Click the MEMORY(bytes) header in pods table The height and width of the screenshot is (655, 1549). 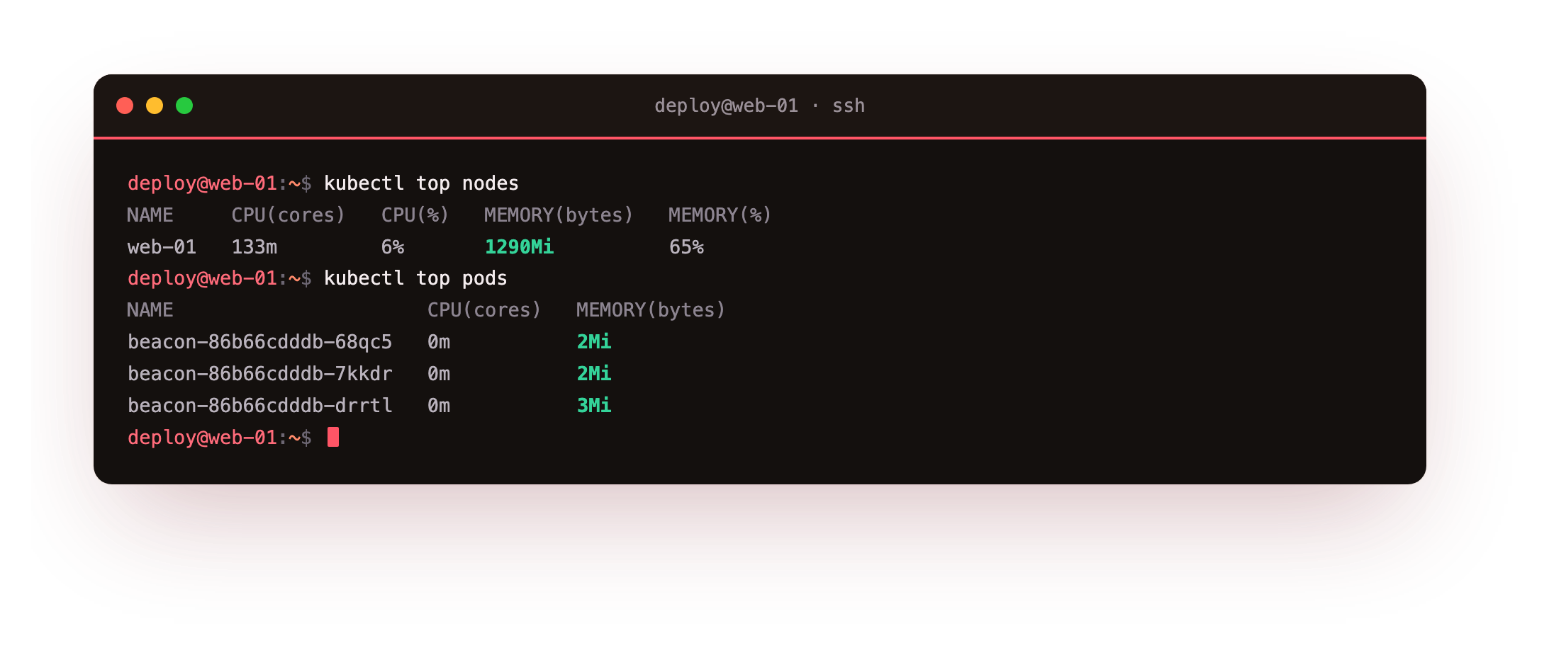click(651, 310)
